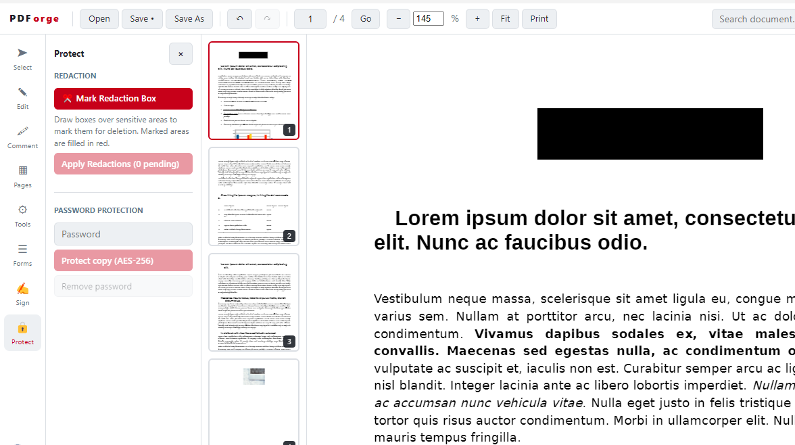Zoom out with the minus button
This screenshot has width=795, height=445.
point(399,19)
